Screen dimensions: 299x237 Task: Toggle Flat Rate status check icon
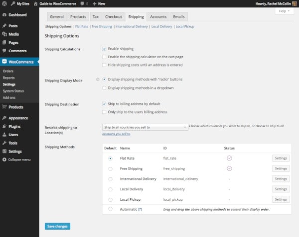coord(229,158)
